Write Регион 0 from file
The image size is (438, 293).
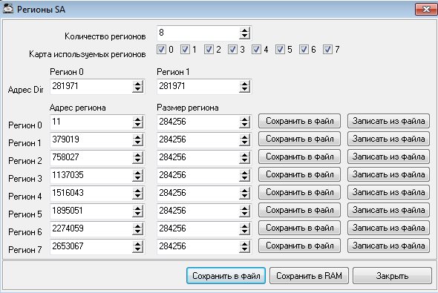tap(388, 121)
